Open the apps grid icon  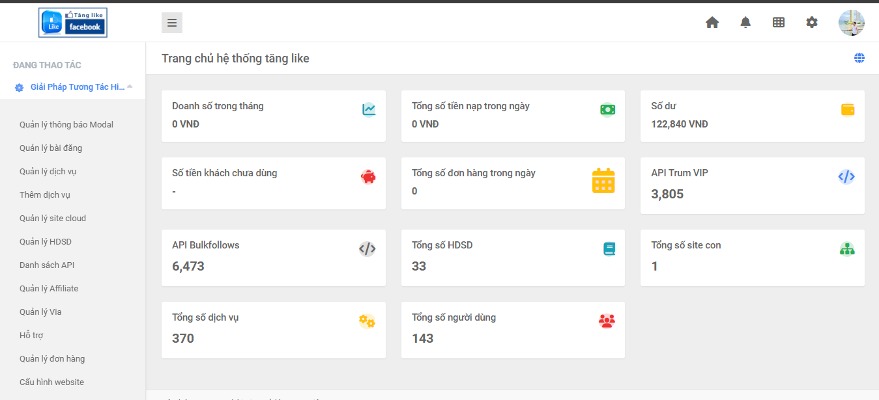pos(779,23)
